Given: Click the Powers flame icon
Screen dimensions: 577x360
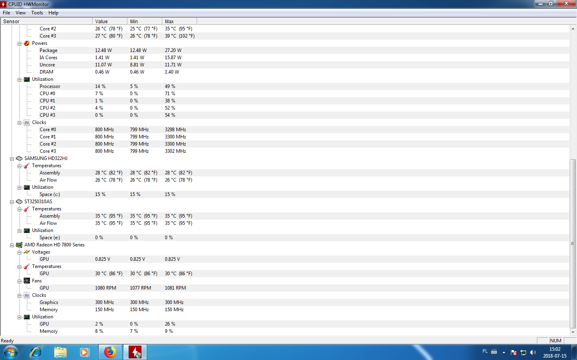Looking at the screenshot, I should (x=27, y=43).
